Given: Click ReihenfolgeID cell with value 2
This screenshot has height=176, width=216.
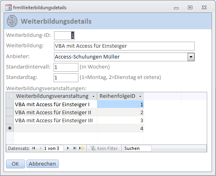Looking at the screenshot, I should [x=120, y=112].
